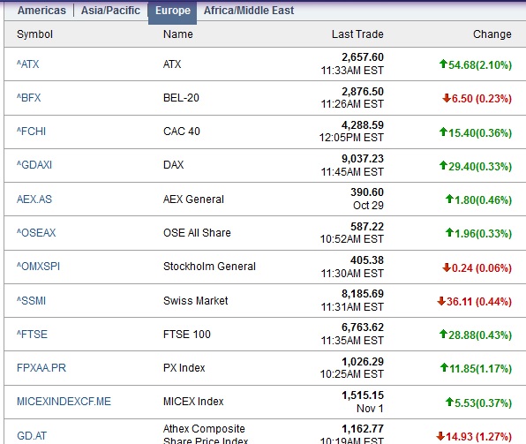
Task: Click the green up arrow for ATX
Action: click(x=443, y=64)
